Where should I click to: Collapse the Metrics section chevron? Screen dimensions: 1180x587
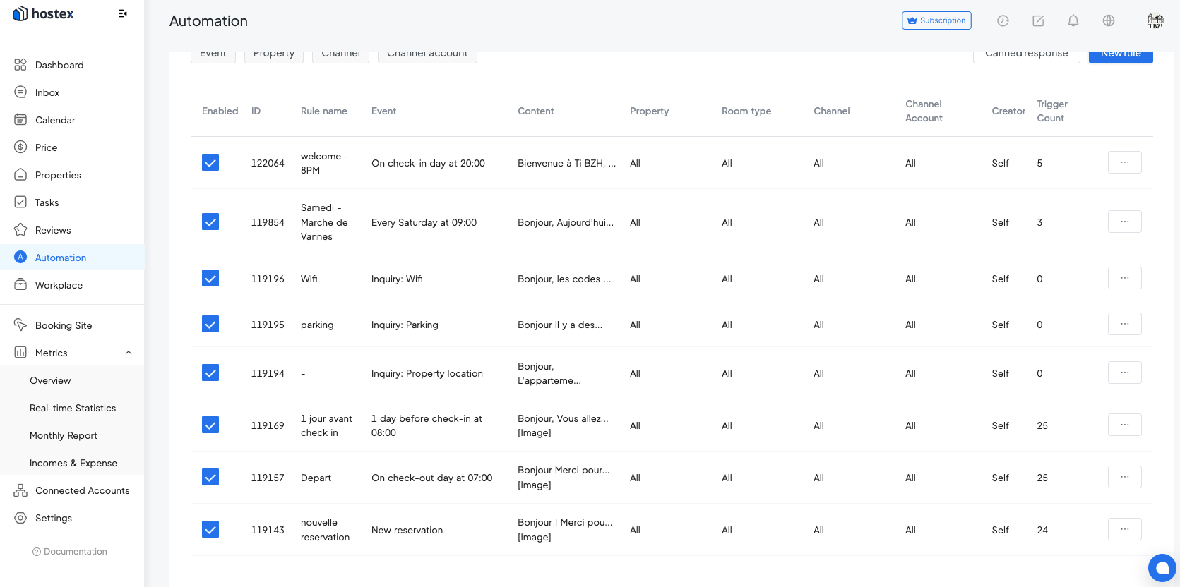[x=129, y=353]
